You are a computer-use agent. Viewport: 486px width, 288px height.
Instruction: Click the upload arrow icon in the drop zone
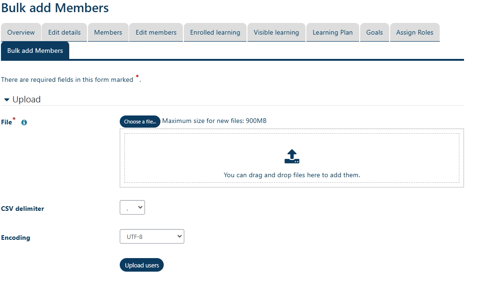click(x=292, y=156)
